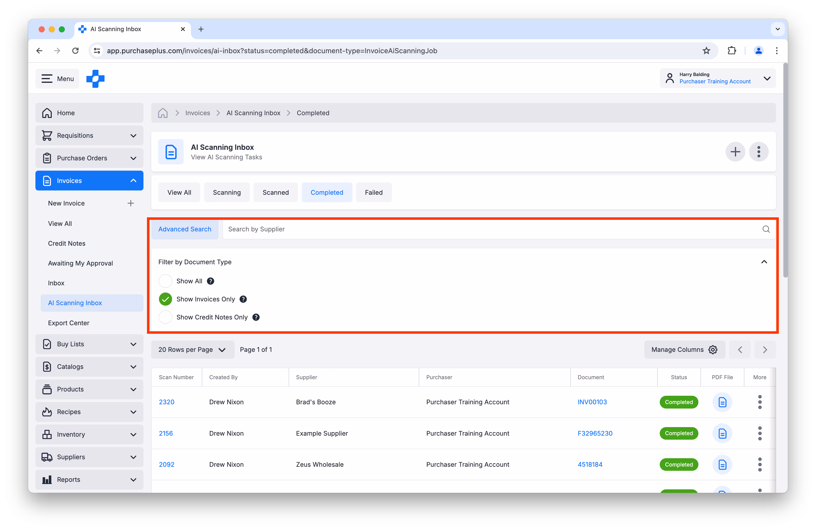Image resolution: width=816 pixels, height=530 pixels.
Task: Open document link INV00103
Action: [x=592, y=402]
